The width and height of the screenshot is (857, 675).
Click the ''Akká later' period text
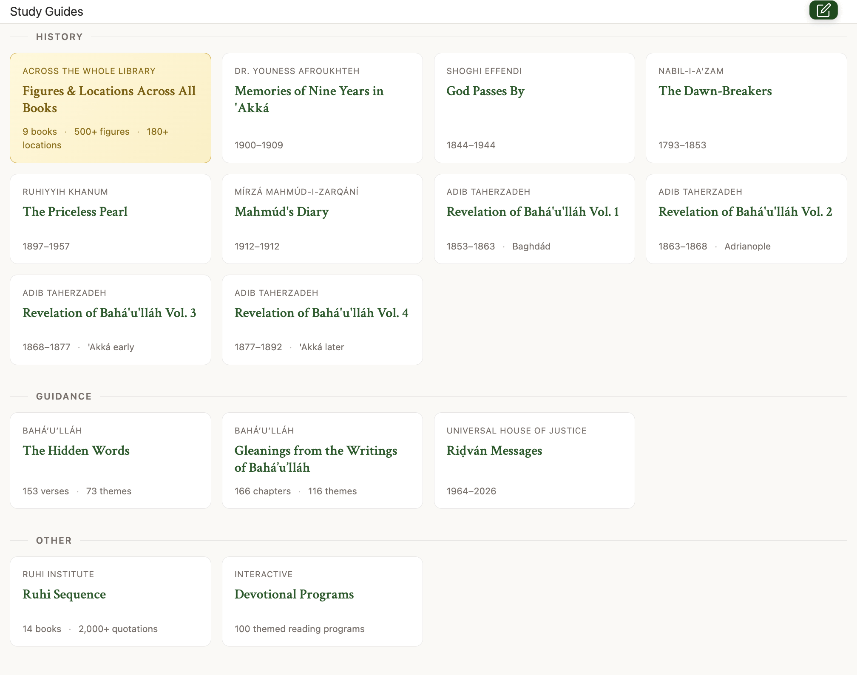point(321,347)
